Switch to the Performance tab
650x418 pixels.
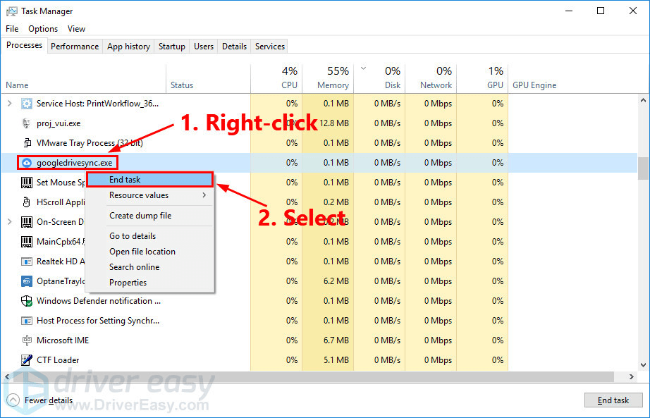coord(75,47)
